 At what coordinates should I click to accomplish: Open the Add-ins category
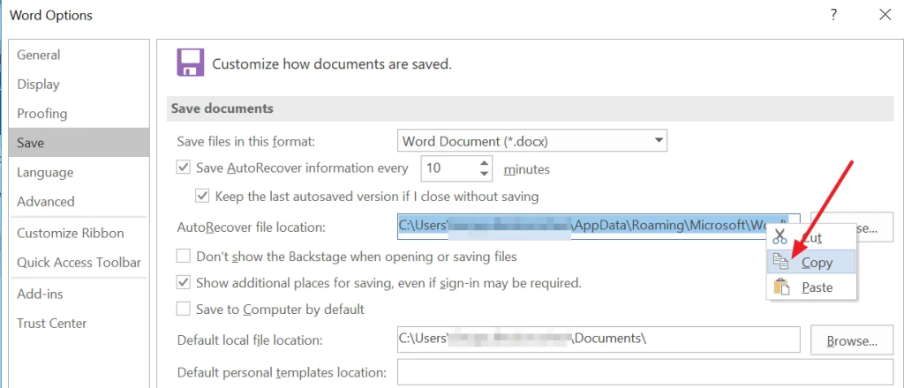79,295
